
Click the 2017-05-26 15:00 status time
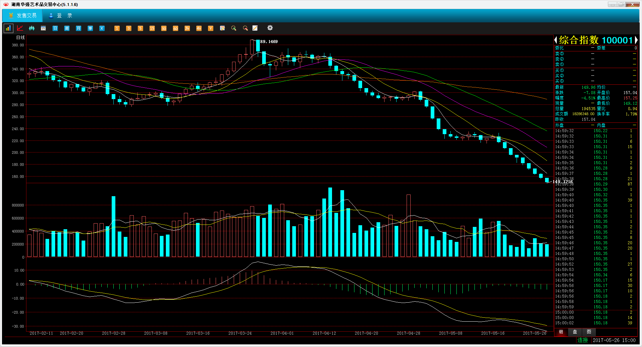coord(614,340)
